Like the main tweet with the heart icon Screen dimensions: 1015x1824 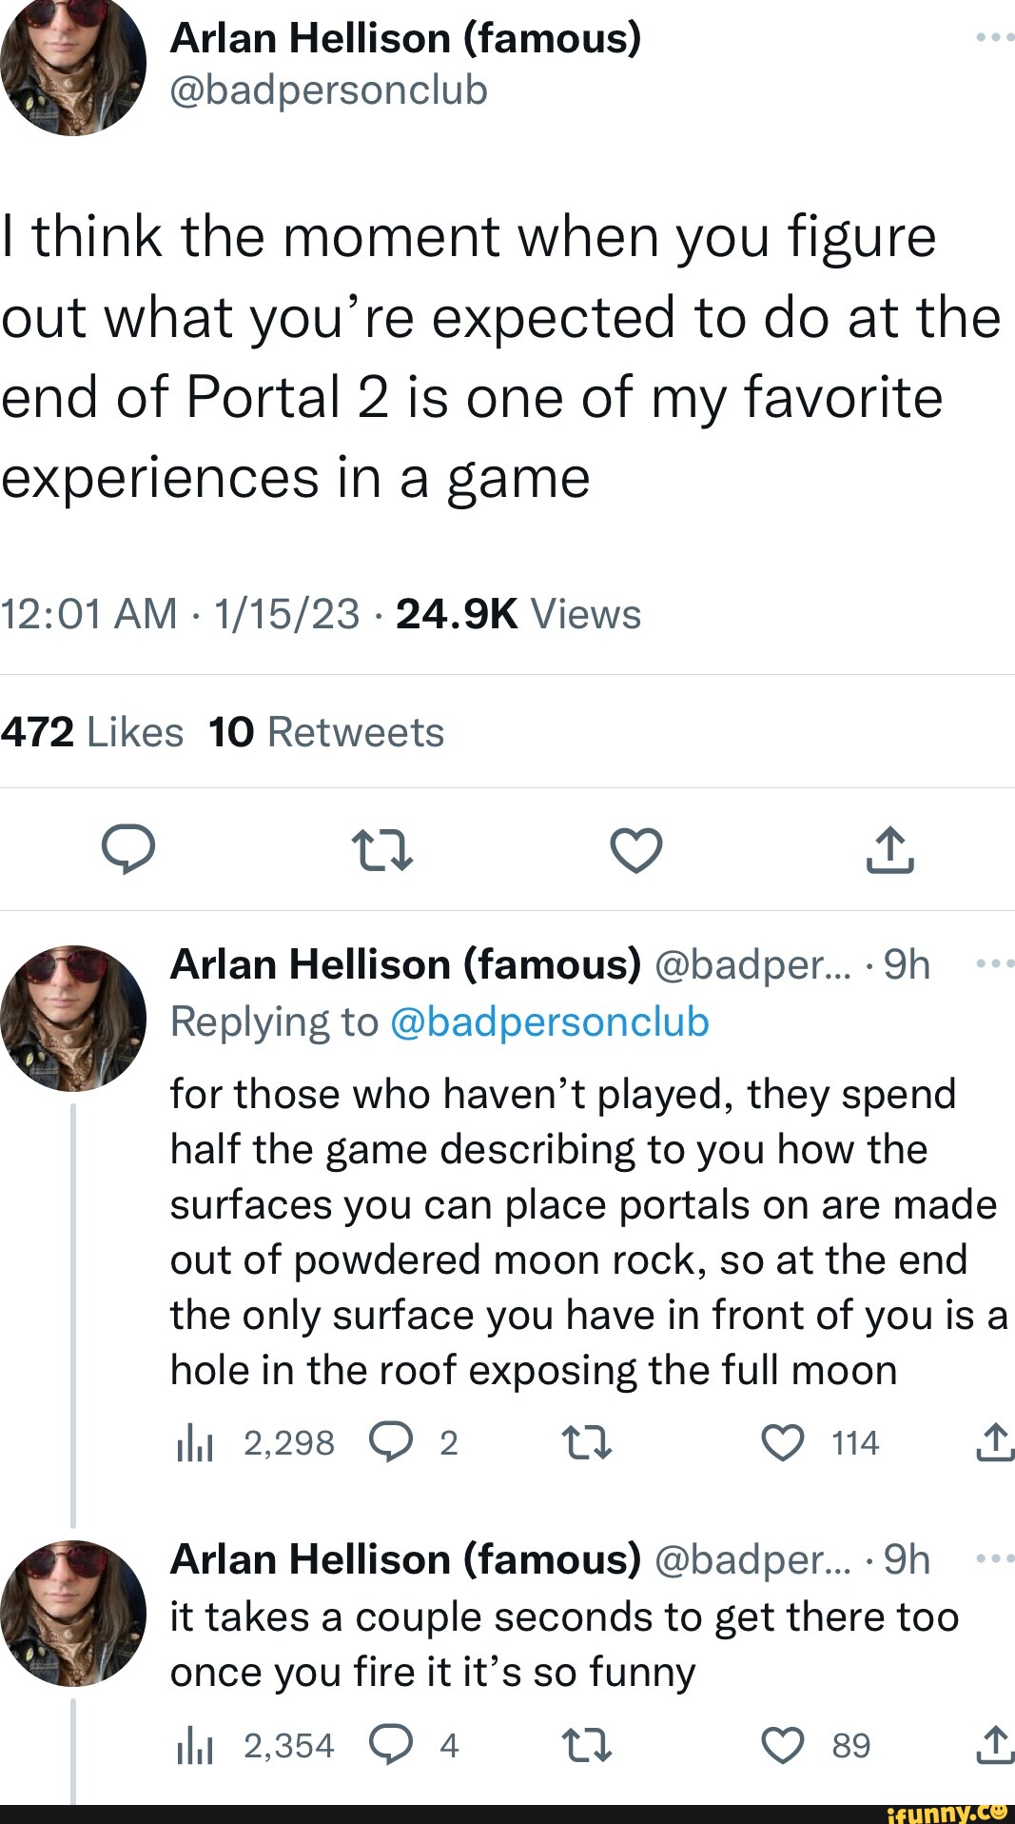tap(635, 849)
